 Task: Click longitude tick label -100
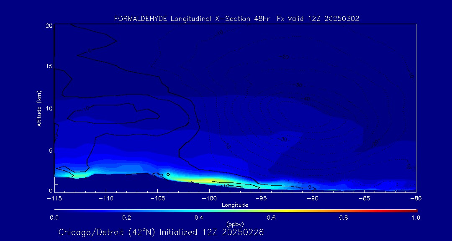[x=209, y=198]
